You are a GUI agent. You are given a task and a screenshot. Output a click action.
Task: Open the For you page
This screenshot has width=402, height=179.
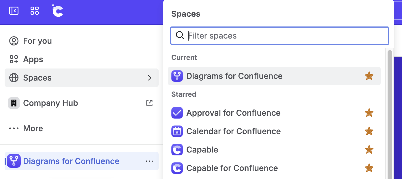point(37,41)
